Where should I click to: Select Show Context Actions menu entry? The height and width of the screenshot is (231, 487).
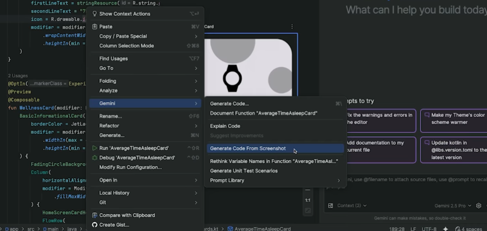tap(145, 14)
